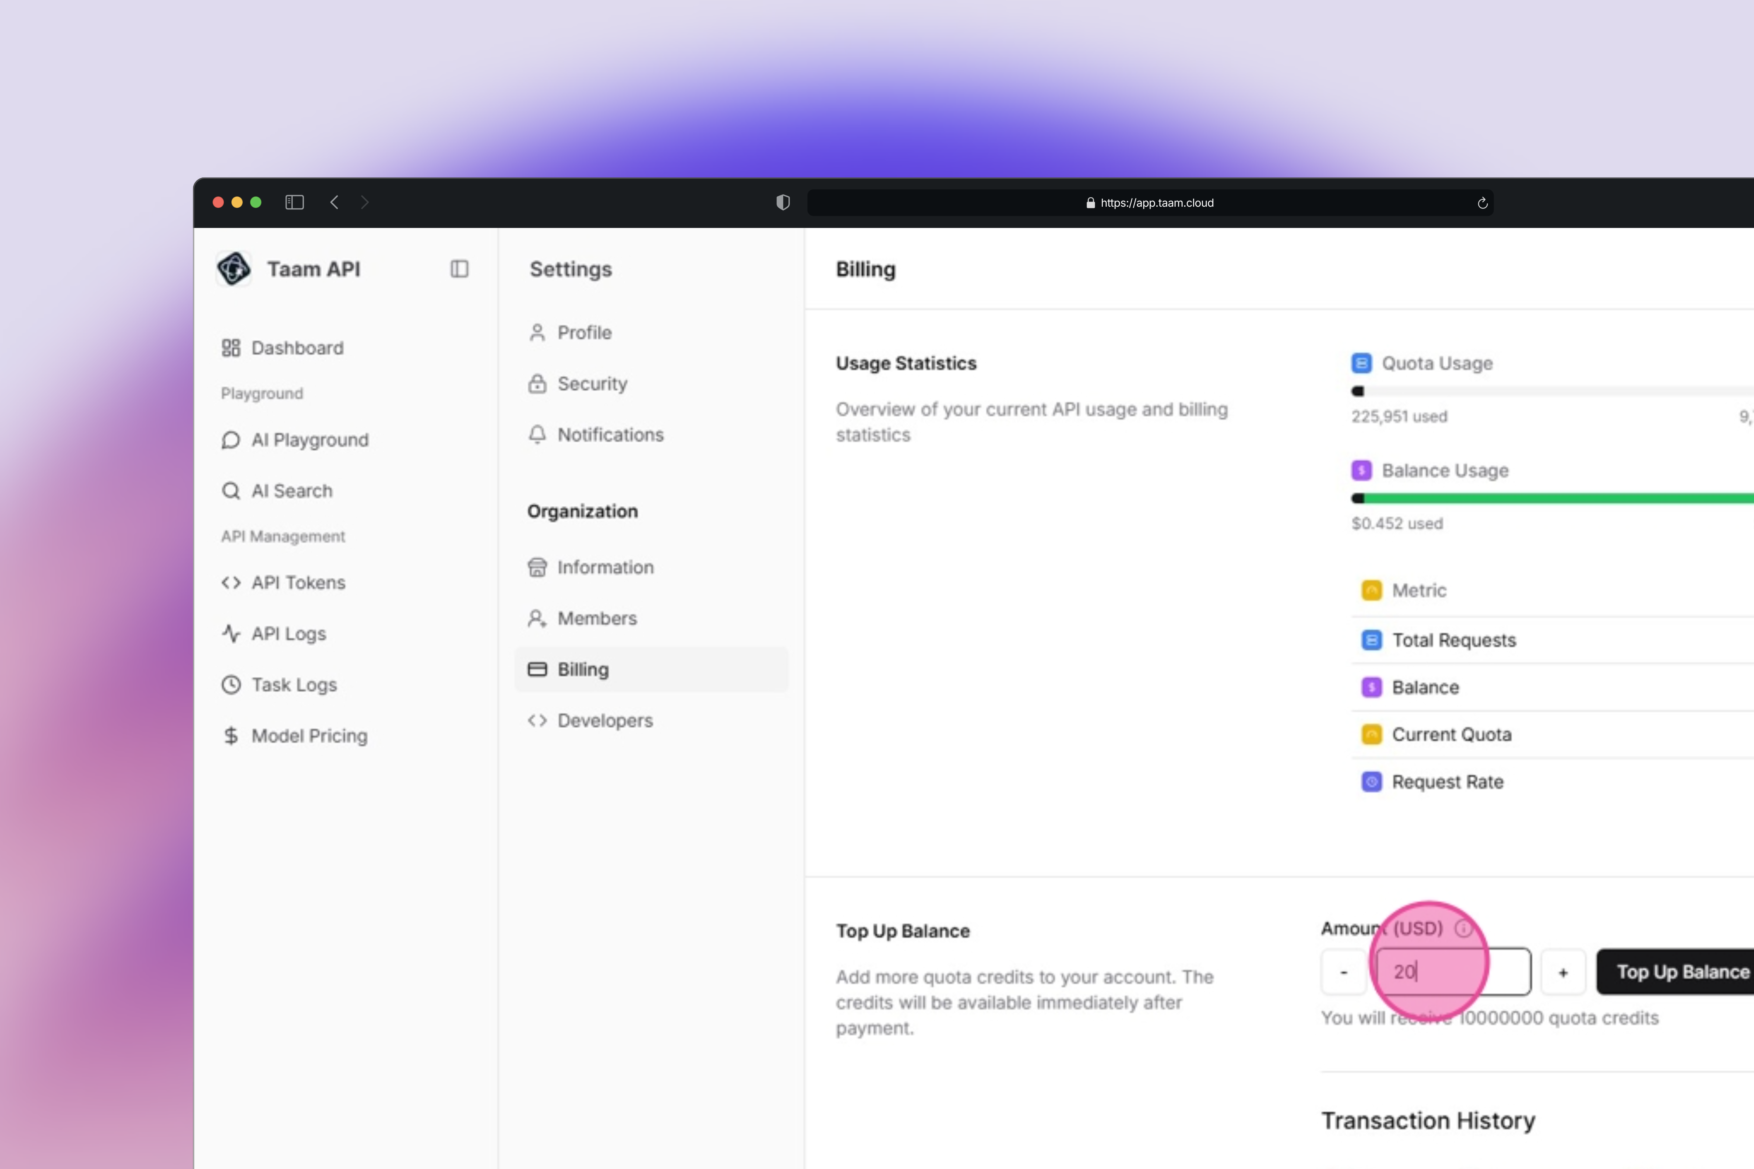Open API Tokens in the sidebar
Image resolution: width=1754 pixels, height=1169 pixels.
(x=298, y=582)
